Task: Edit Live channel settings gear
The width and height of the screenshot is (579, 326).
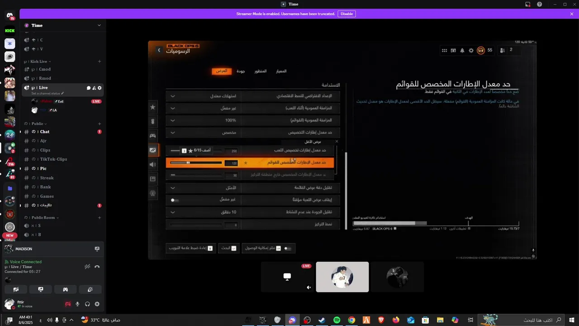Action: click(x=100, y=88)
